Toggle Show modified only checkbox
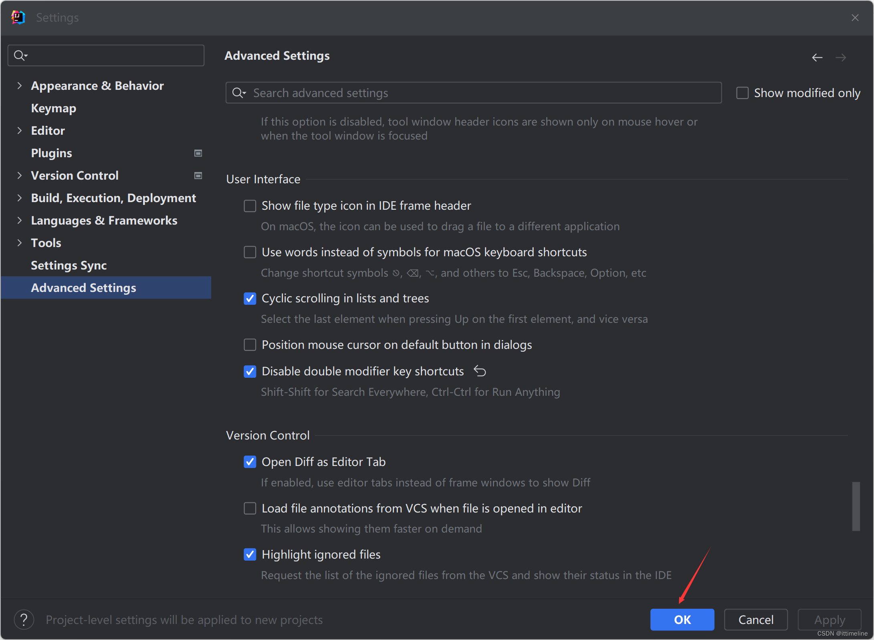 (x=742, y=93)
